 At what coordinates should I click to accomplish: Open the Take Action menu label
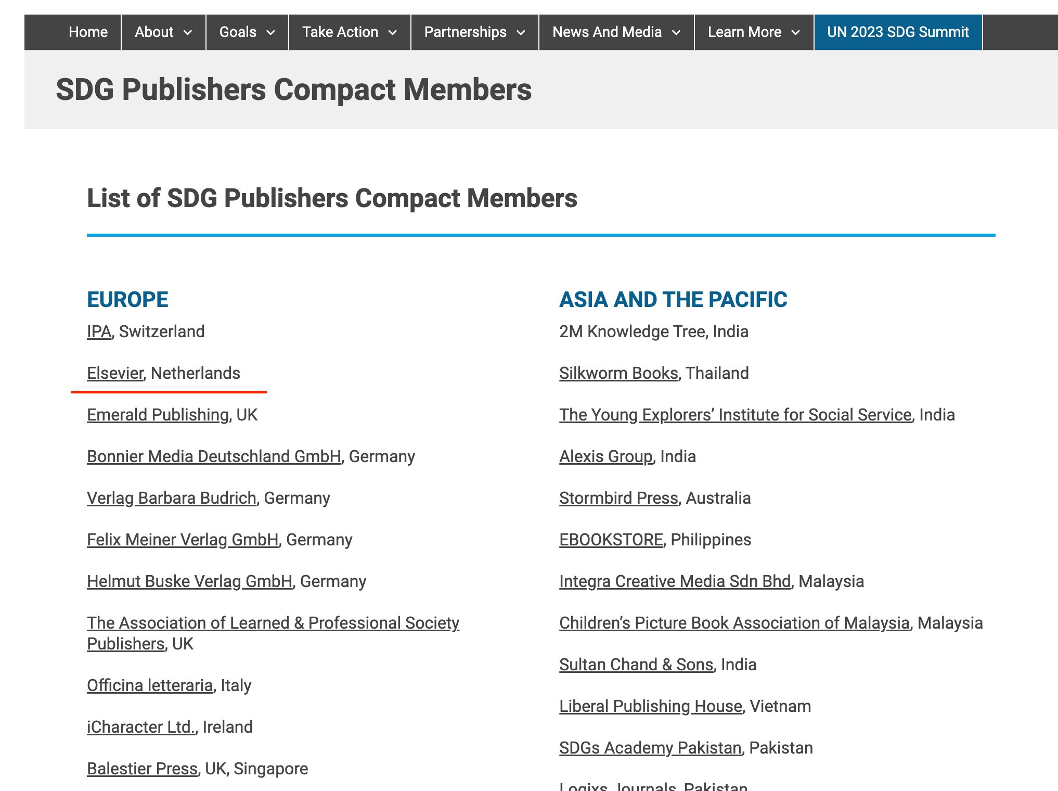pyautogui.click(x=340, y=32)
